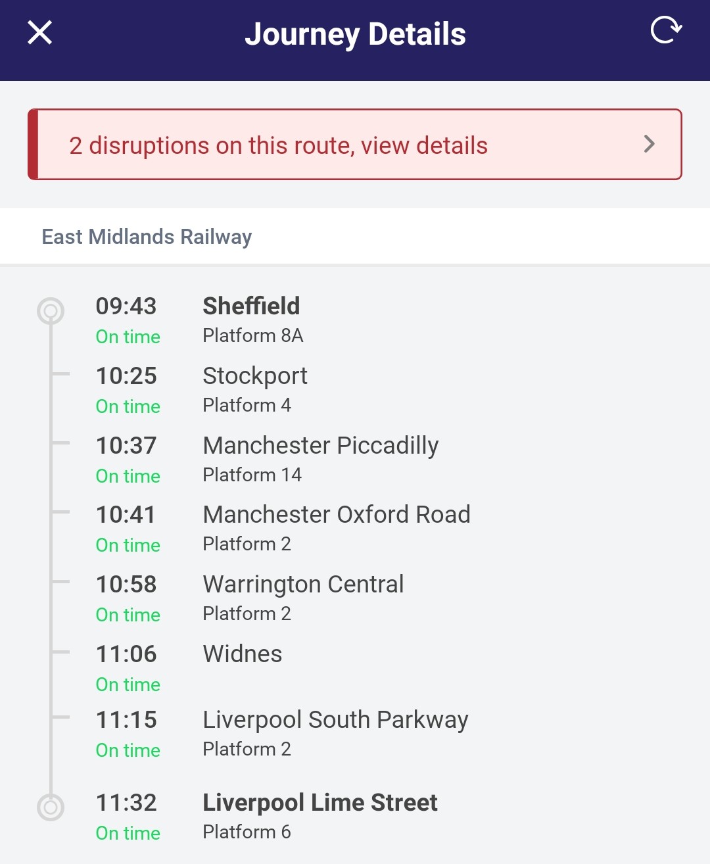Open the Manchester Piccadilly stop

[320, 446]
